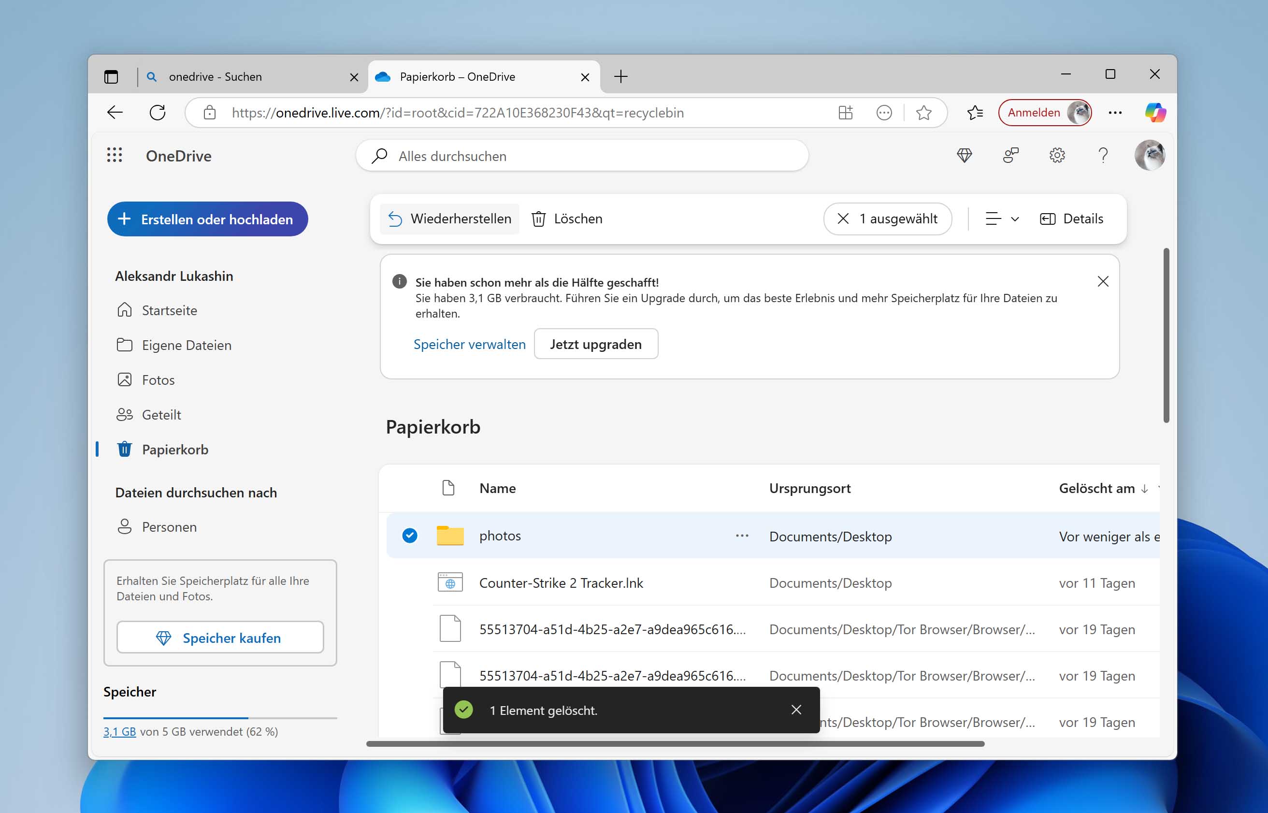Click the storage usage progress bar

(220, 717)
